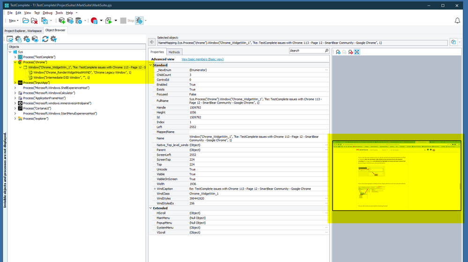The height and width of the screenshot is (262, 468).
Task: Select Process("ApplicationFrameHost") tree item
Action: click(x=44, y=98)
